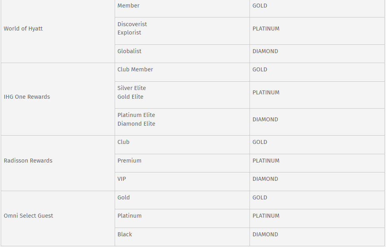The image size is (386, 247).
Task: Click the World of Hyatt program cell
Action: 23,29
